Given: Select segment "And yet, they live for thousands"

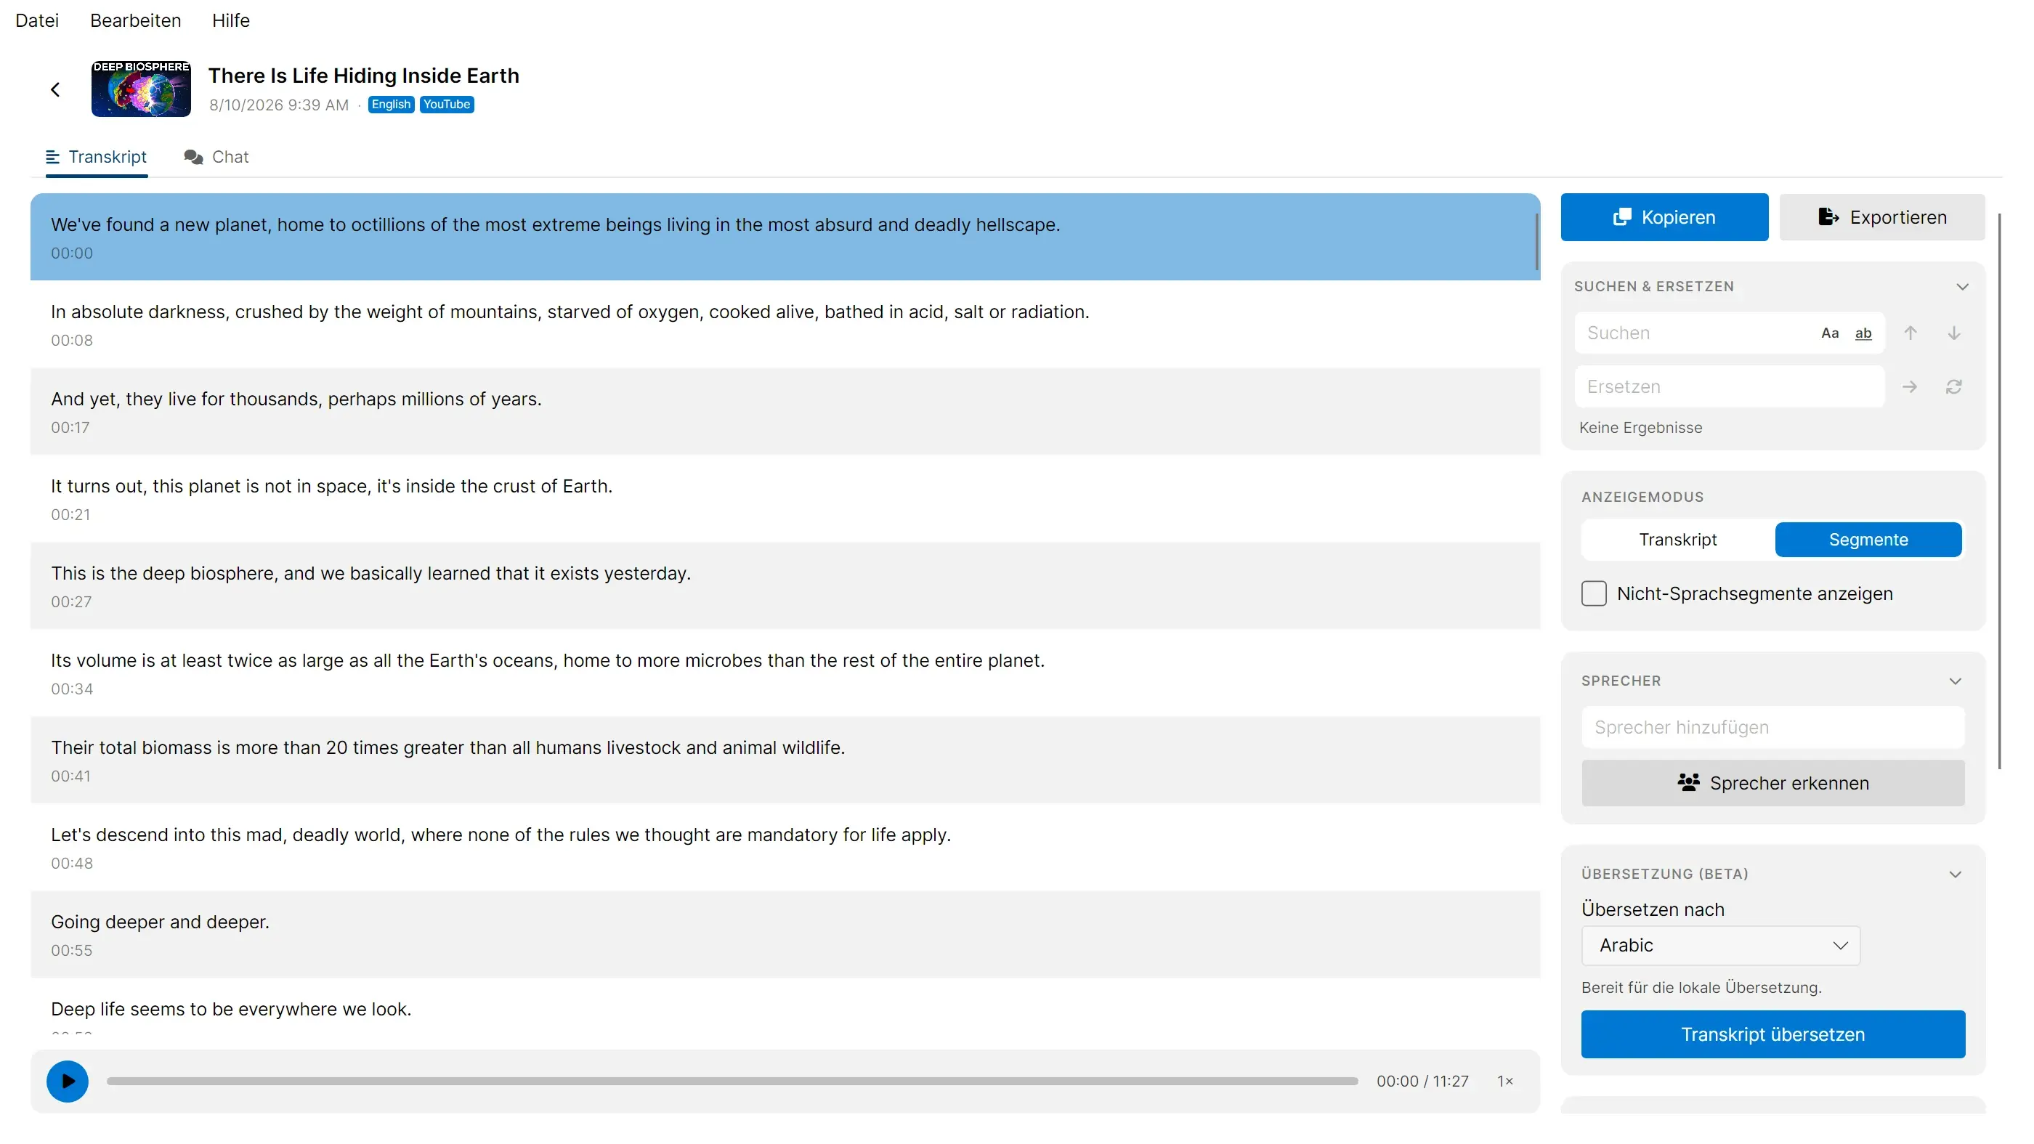Looking at the screenshot, I should (x=785, y=411).
